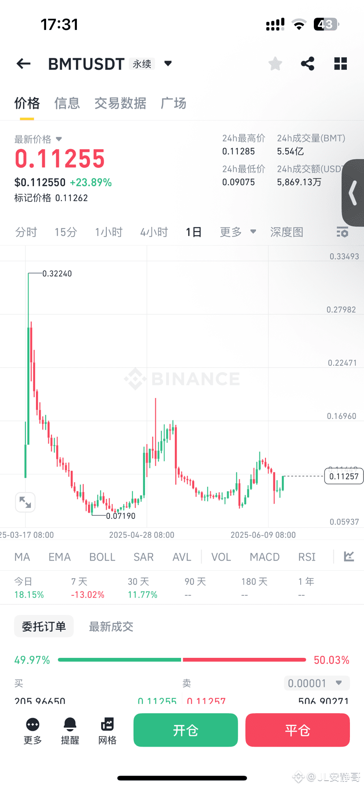Open 更多 three-dots icon at bottom
This screenshot has height=788, width=364.
(x=33, y=731)
